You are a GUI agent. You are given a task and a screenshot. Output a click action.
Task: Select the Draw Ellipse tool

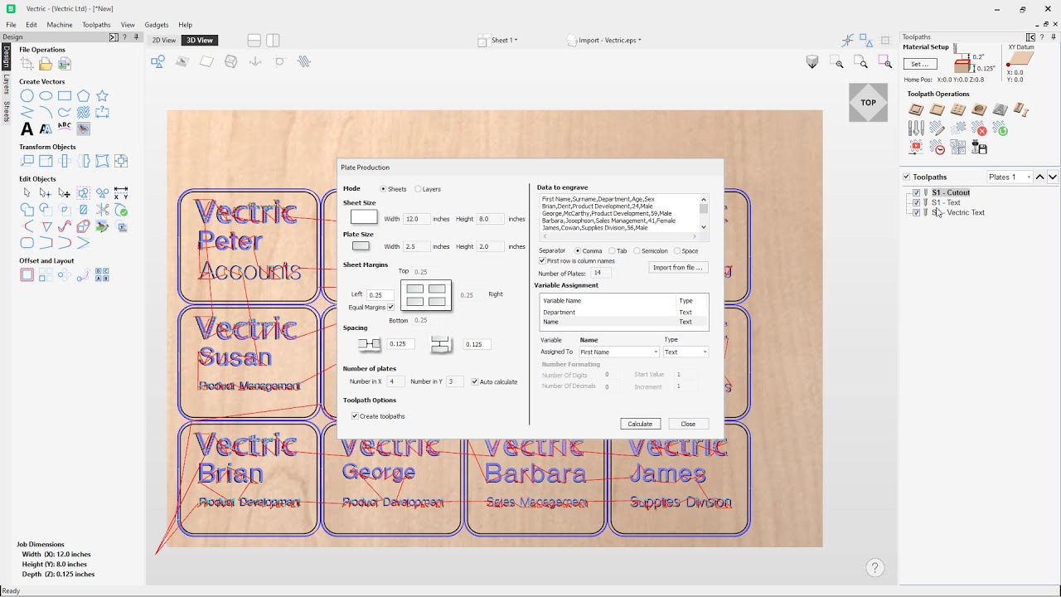click(46, 96)
